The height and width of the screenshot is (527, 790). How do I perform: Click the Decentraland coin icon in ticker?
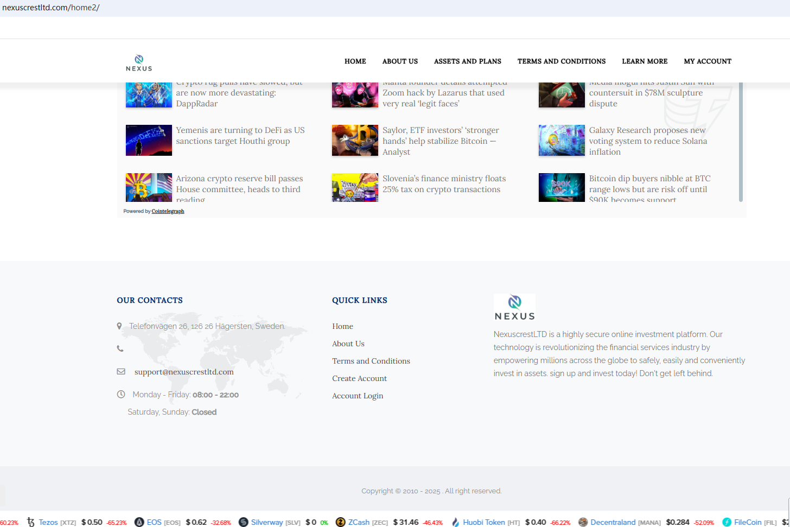[583, 522]
